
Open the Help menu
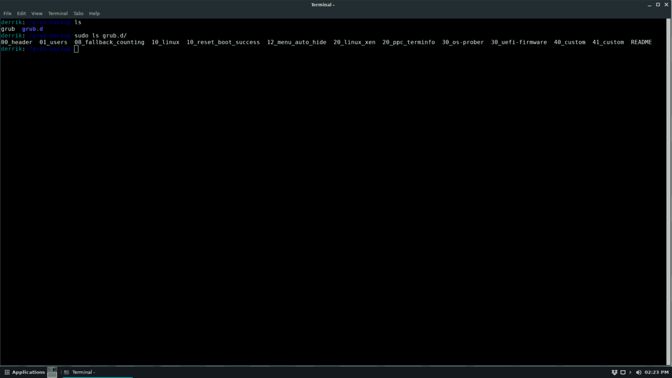(x=94, y=13)
